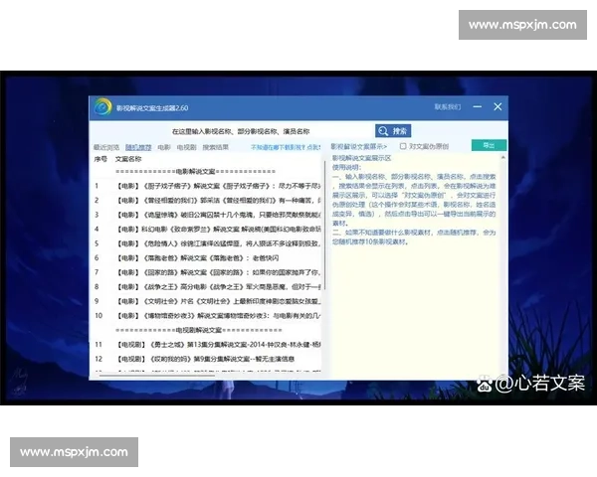Click the horizontal scrollbar under the list
The width and height of the screenshot is (597, 477).
157,376
